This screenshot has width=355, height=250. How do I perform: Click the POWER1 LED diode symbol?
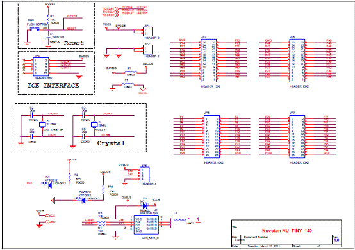point(83,200)
